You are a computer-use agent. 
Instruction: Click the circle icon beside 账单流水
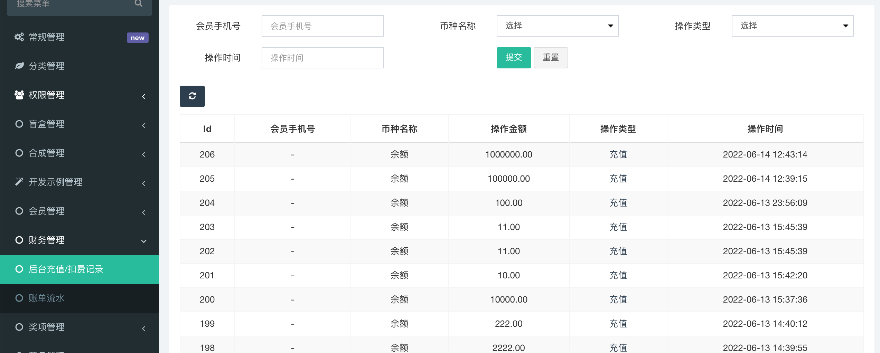point(19,298)
